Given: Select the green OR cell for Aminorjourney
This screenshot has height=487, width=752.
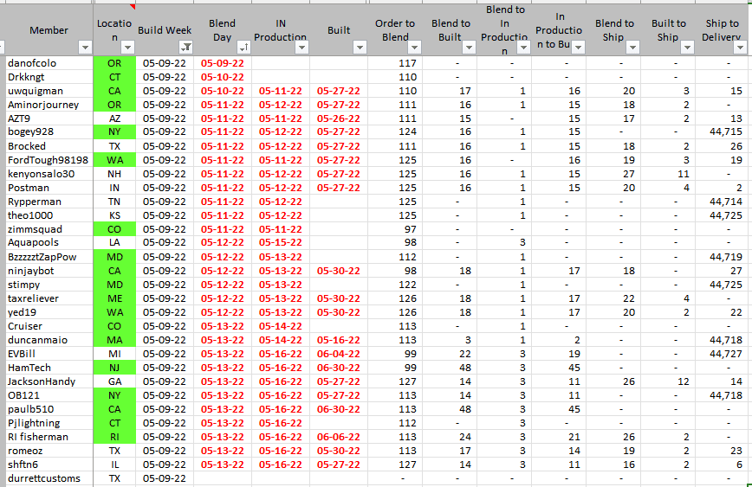Looking at the screenshot, I should (x=114, y=105).
